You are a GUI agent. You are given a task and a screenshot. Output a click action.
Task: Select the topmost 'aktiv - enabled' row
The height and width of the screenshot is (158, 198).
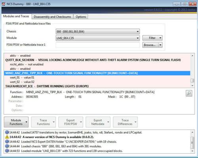(x=97, y=55)
